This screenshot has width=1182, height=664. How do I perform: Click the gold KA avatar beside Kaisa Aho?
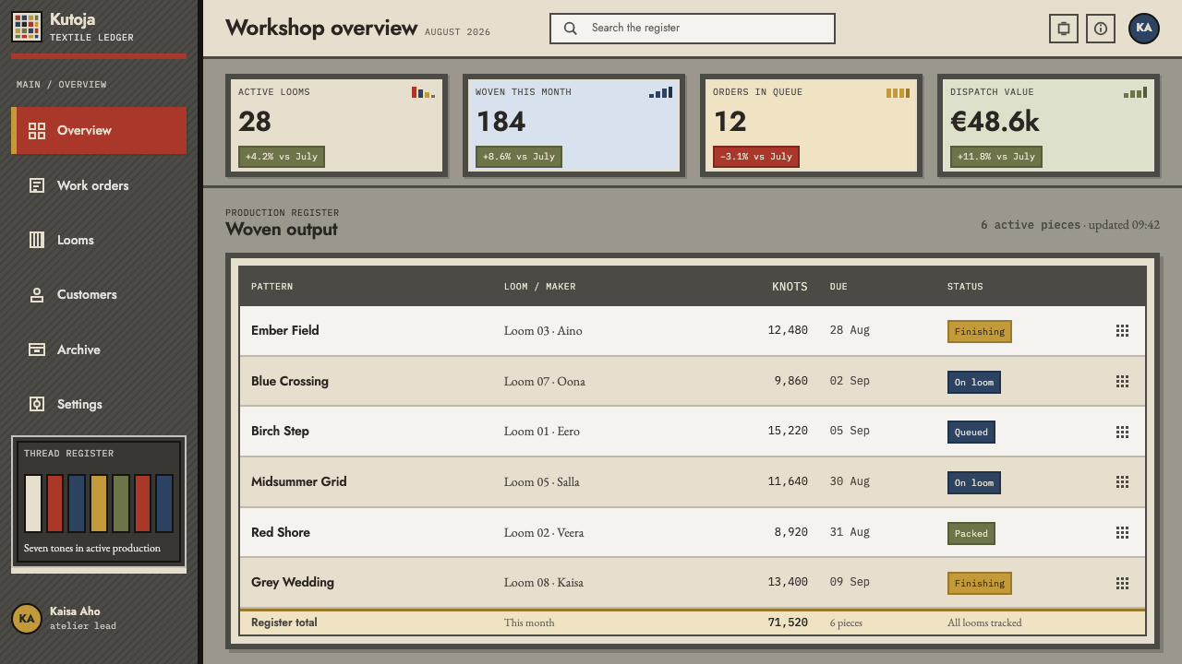click(27, 619)
